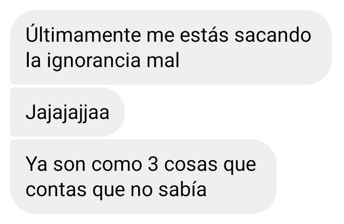This screenshot has height=224, width=344.
Task: Click the number '3' in the last message
Action: 153,164
